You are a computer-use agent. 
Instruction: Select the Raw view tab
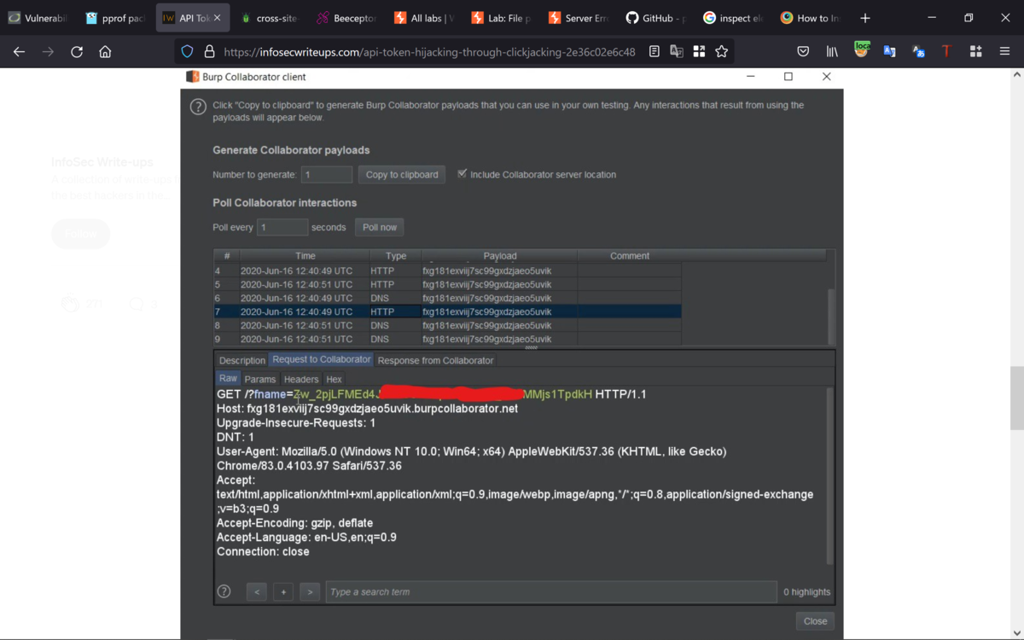[x=228, y=378]
